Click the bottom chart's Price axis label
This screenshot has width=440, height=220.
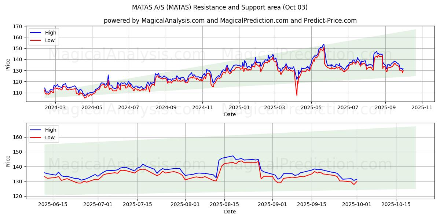[8, 161]
